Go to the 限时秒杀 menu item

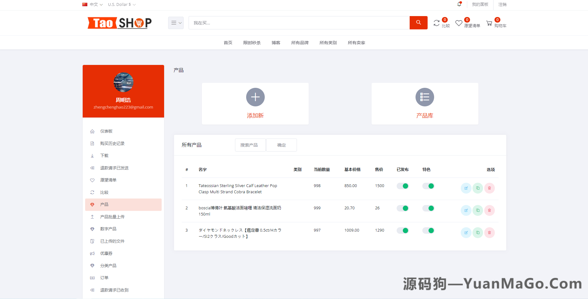click(x=252, y=43)
